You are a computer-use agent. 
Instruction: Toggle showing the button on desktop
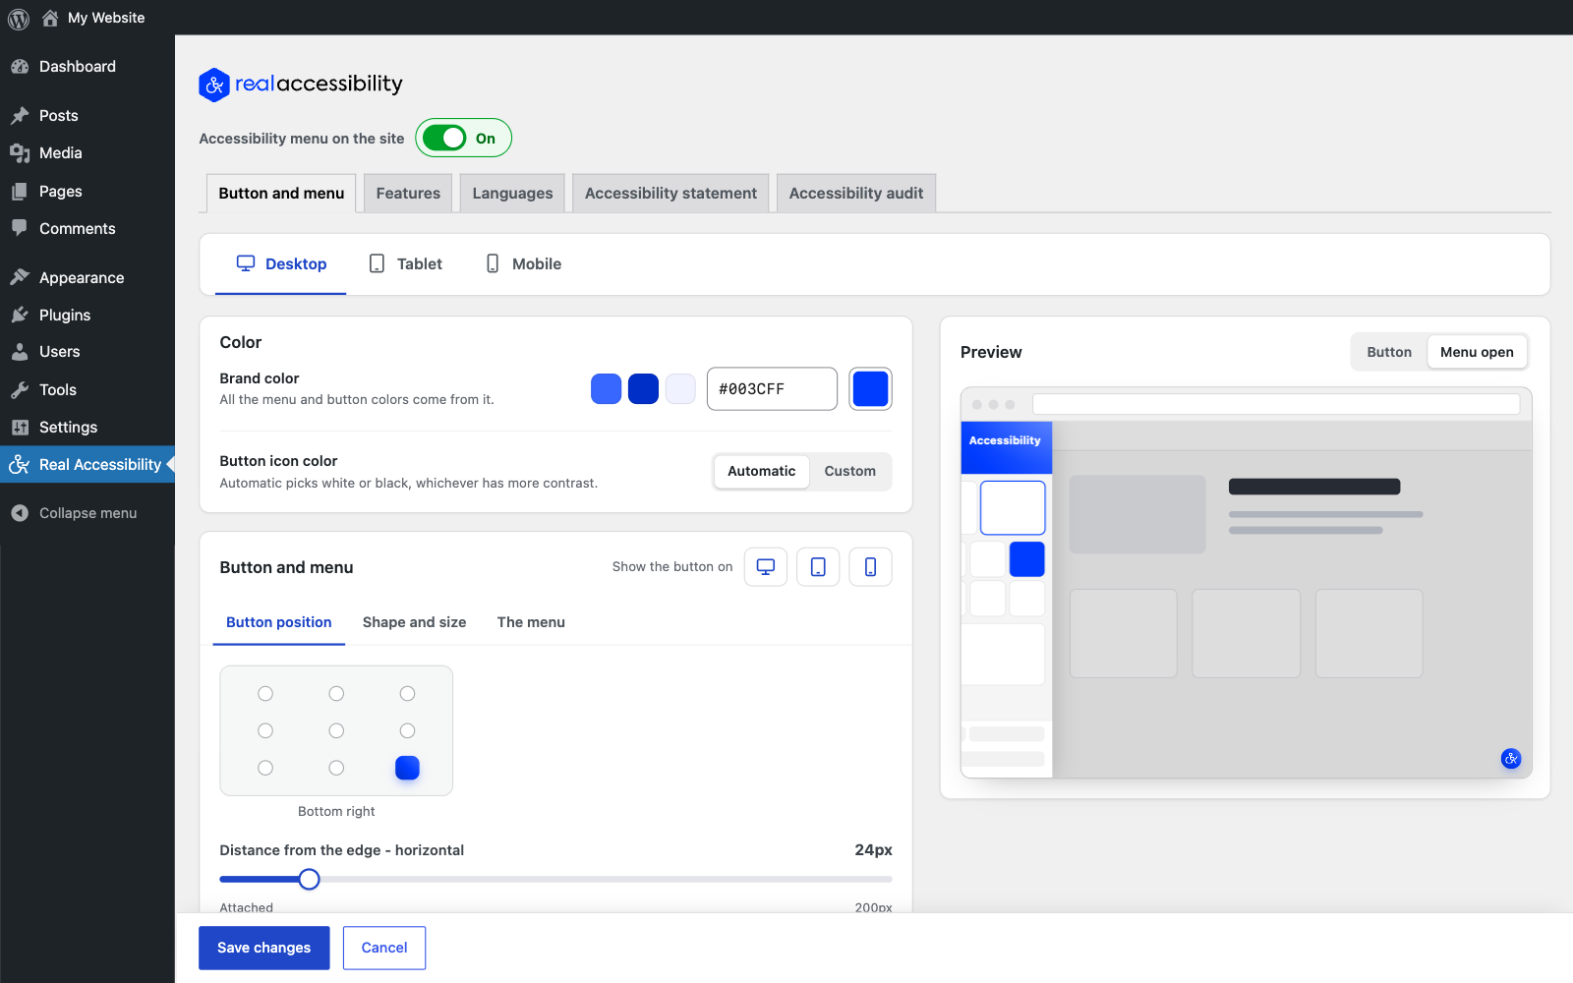pos(766,567)
